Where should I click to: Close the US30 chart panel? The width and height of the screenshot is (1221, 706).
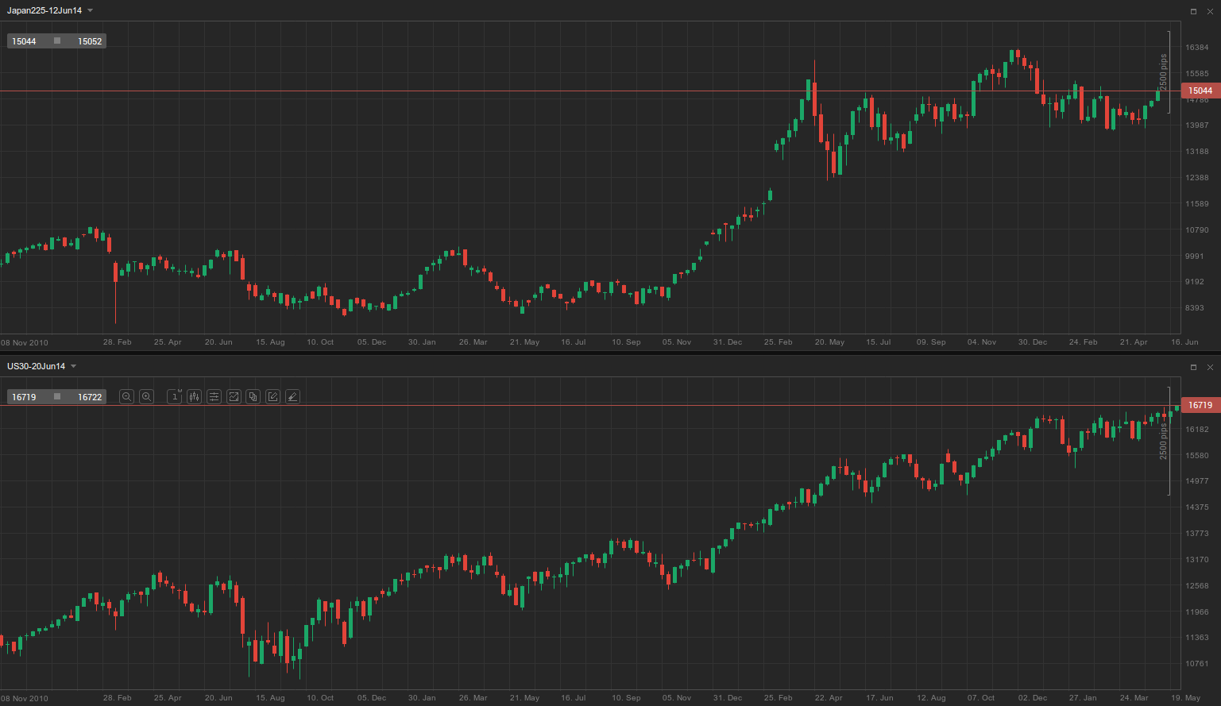pos(1210,367)
